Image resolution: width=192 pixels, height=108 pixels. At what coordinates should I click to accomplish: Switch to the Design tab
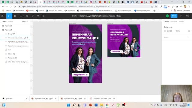(x=166, y=21)
